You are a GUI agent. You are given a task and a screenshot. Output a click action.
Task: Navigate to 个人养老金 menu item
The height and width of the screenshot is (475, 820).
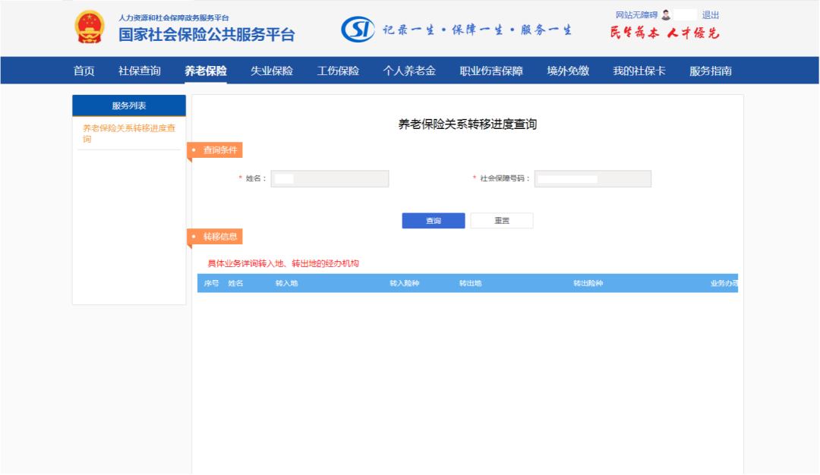406,71
